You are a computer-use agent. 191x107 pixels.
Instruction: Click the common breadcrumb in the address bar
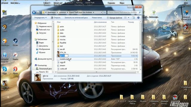click(62, 12)
